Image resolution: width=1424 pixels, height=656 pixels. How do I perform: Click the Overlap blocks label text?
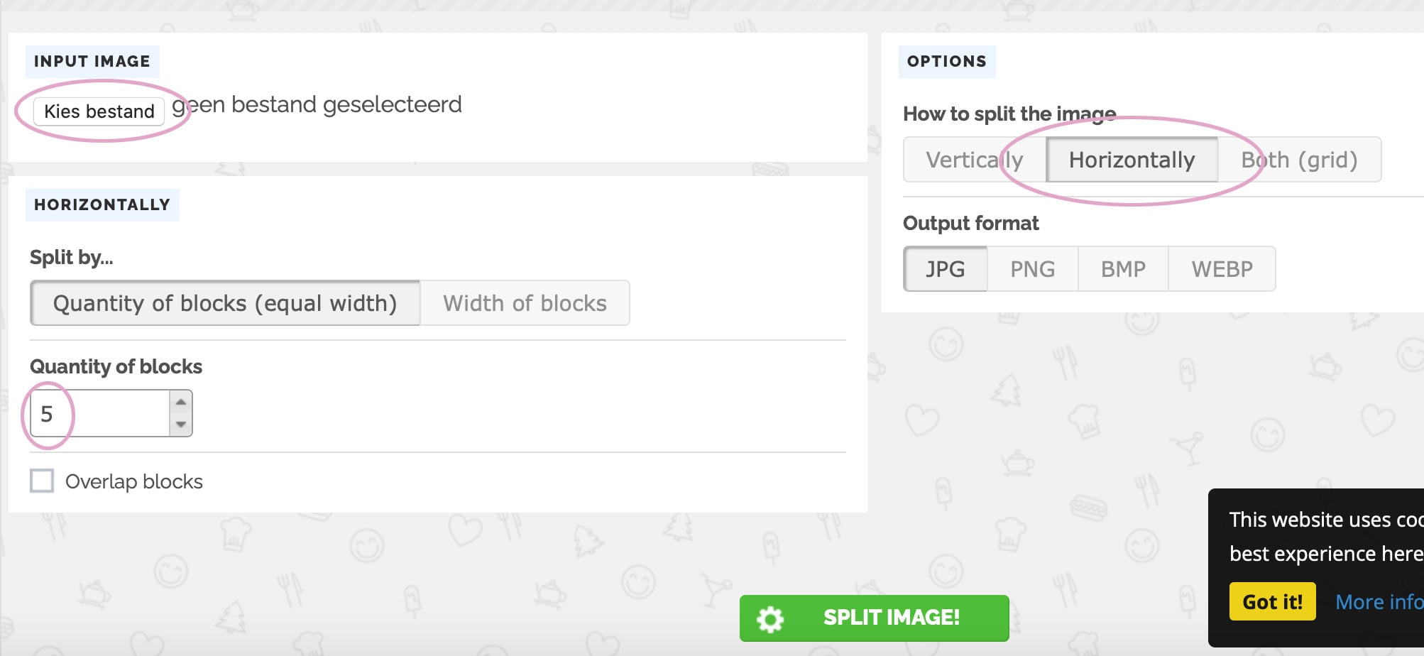(134, 481)
